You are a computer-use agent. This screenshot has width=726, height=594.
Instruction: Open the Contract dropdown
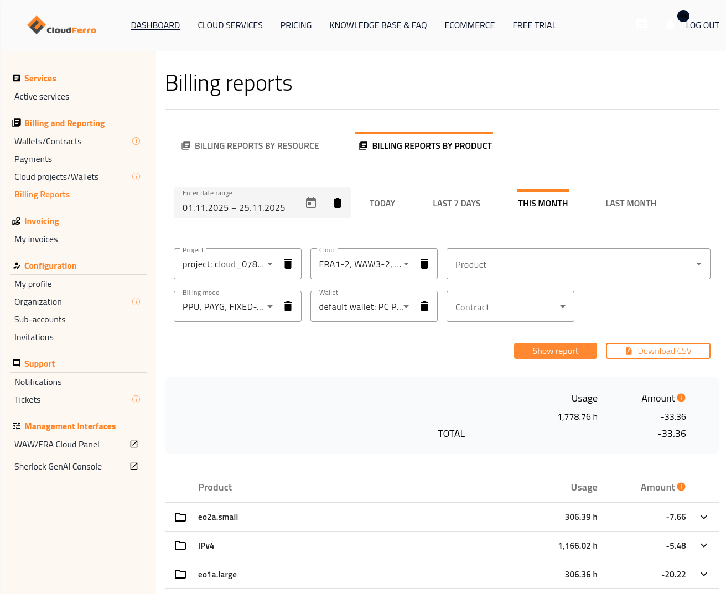[510, 307]
